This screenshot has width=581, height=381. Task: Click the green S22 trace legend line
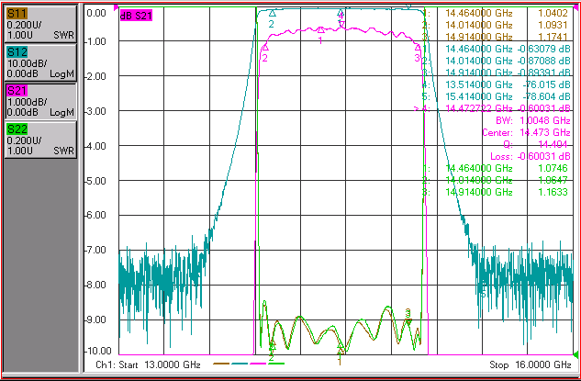click(x=276, y=364)
